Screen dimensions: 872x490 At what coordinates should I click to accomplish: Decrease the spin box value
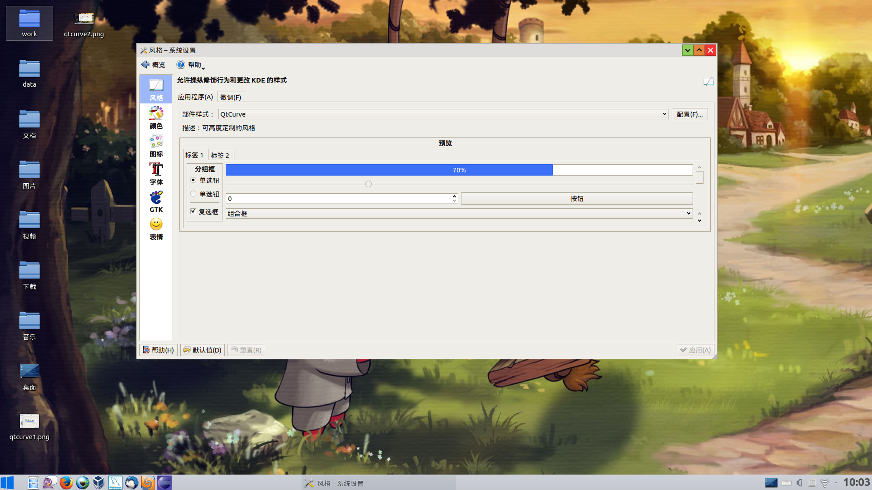click(x=454, y=201)
